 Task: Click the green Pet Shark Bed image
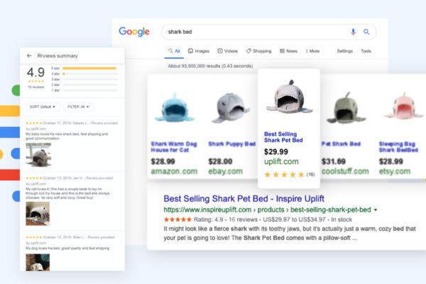click(346, 108)
